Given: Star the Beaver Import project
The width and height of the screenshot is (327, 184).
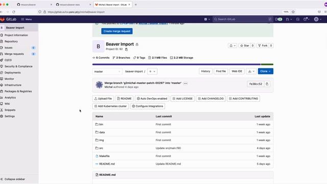Looking at the screenshot, I should tap(245, 45).
